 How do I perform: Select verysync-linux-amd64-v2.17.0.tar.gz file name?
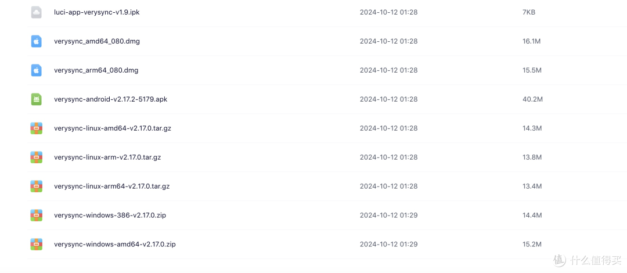point(112,128)
